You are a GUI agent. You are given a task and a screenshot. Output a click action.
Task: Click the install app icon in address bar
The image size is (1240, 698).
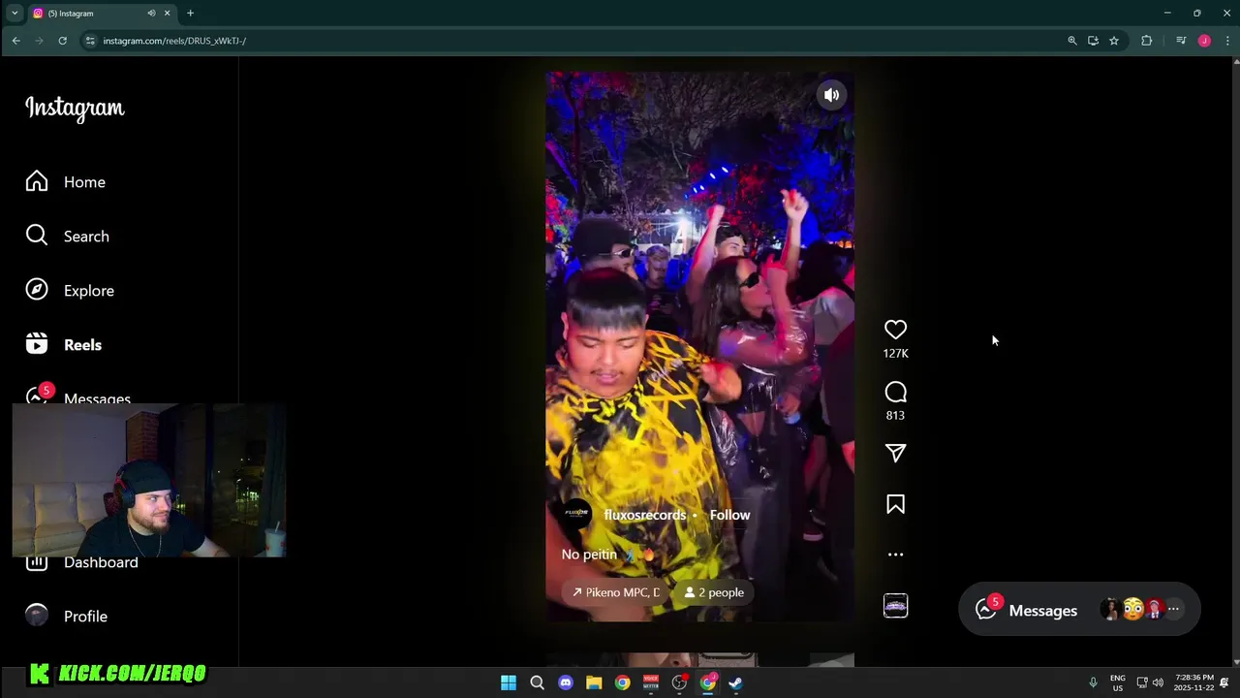click(x=1093, y=41)
